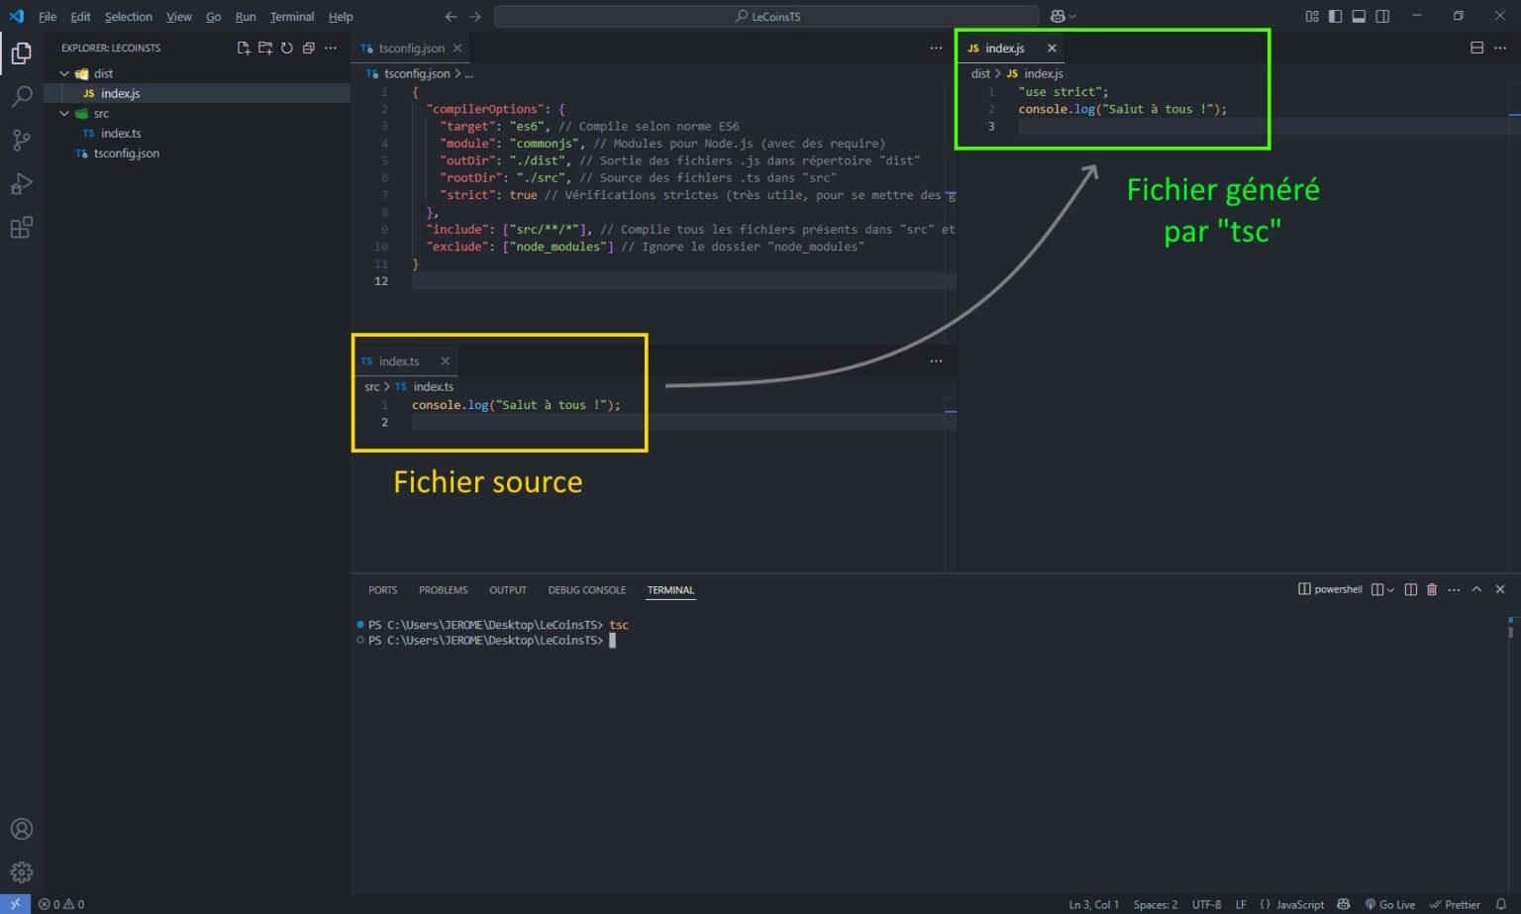This screenshot has width=1521, height=914.
Task: Start Go Live server from status bar
Action: (x=1390, y=904)
